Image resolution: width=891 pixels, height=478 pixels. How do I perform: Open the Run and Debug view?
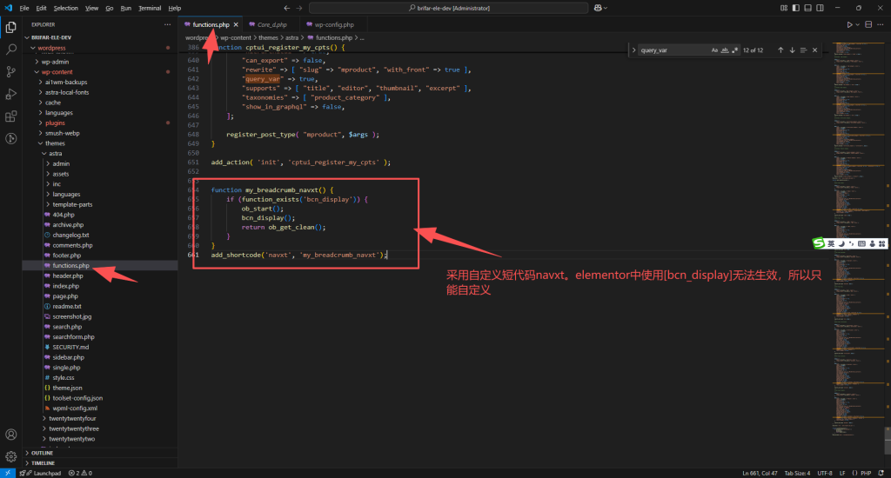[10, 94]
